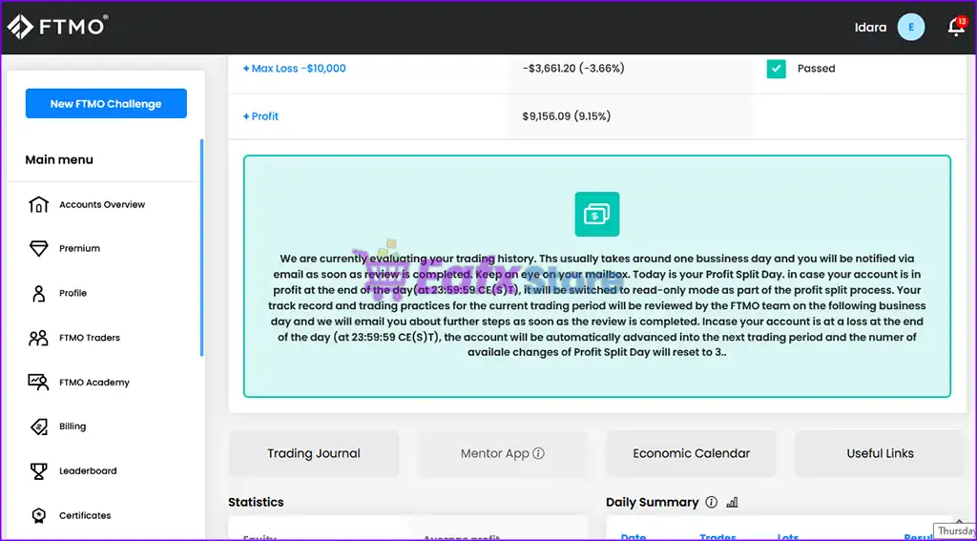Go to Billing menu entry

coord(73,427)
